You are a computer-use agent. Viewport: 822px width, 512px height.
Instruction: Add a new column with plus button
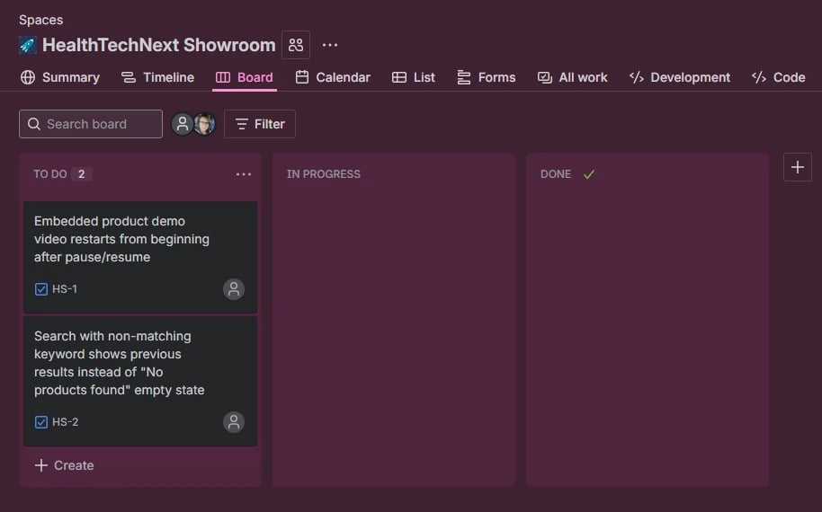(798, 168)
